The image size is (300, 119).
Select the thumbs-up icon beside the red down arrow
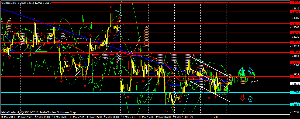250,98
